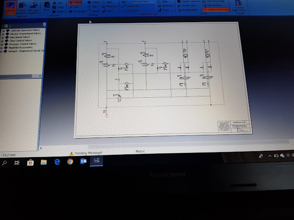Screen dimensions: 294x220
Task: Click the library grid view icon
Action: pos(6,26)
